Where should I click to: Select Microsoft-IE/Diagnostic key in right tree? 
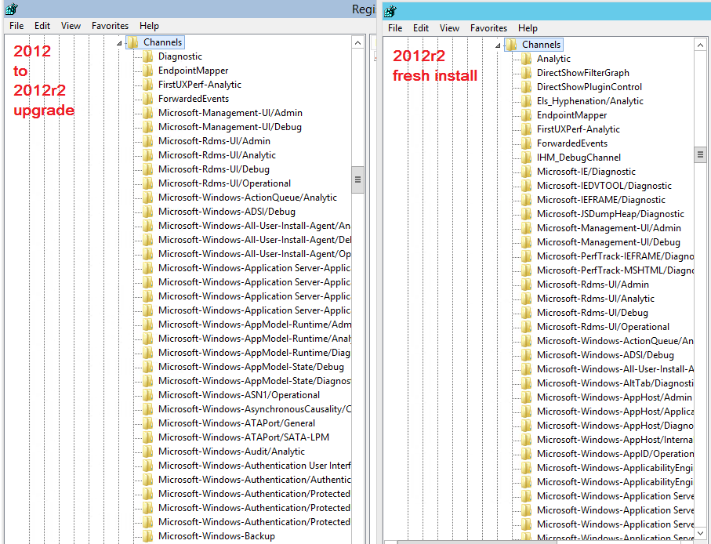point(586,172)
